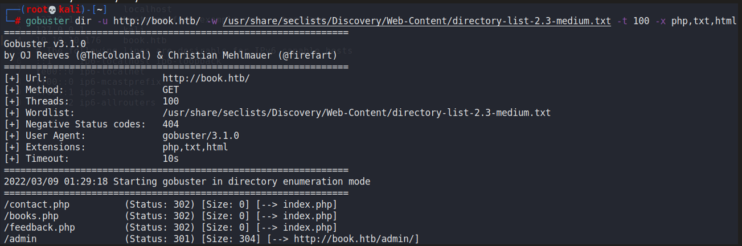Click the GET method value
The image size is (742, 246).
click(170, 90)
